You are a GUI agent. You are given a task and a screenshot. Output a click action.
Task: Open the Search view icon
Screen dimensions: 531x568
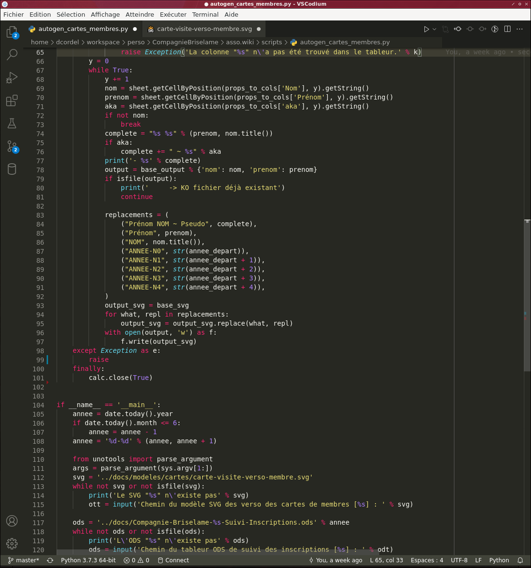point(11,55)
